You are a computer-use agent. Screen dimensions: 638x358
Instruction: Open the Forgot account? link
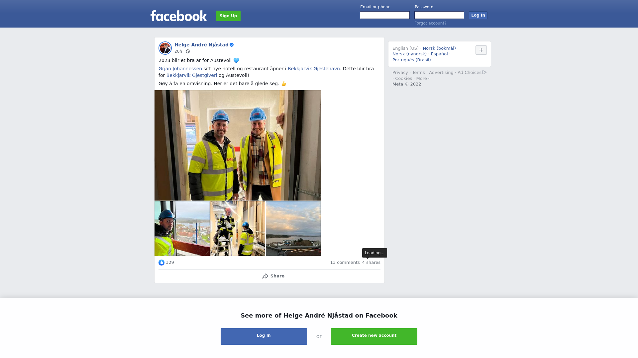click(x=430, y=23)
